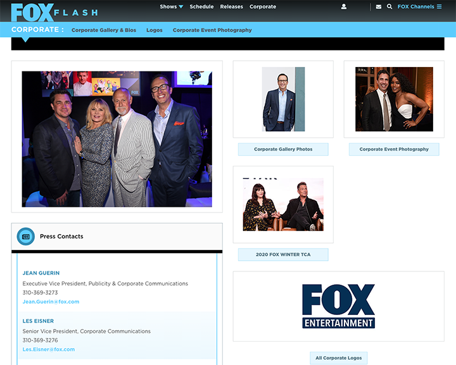Switch to the Logos sub-navigation tab
The image size is (456, 365).
(x=155, y=30)
